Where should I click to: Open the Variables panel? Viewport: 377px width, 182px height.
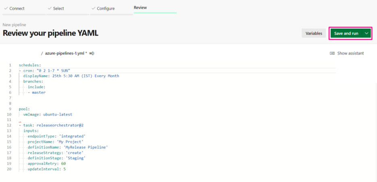coord(313,33)
